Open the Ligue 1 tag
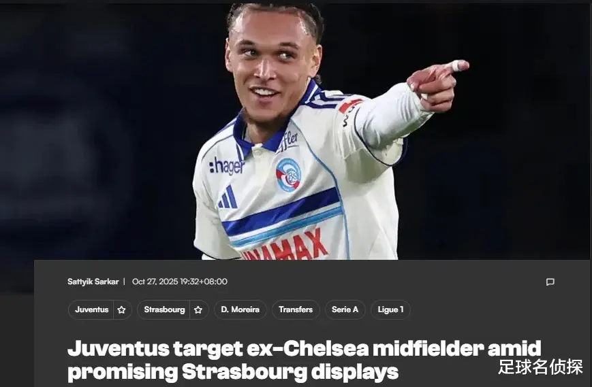 tap(390, 309)
